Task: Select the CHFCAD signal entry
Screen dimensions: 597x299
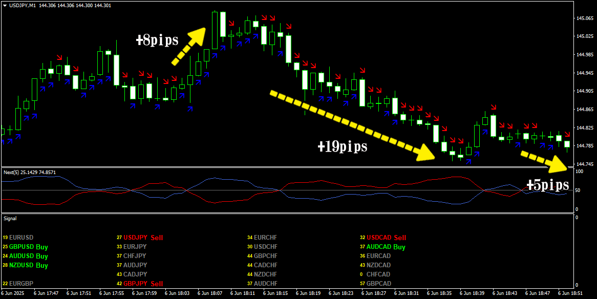Action: (x=376, y=274)
